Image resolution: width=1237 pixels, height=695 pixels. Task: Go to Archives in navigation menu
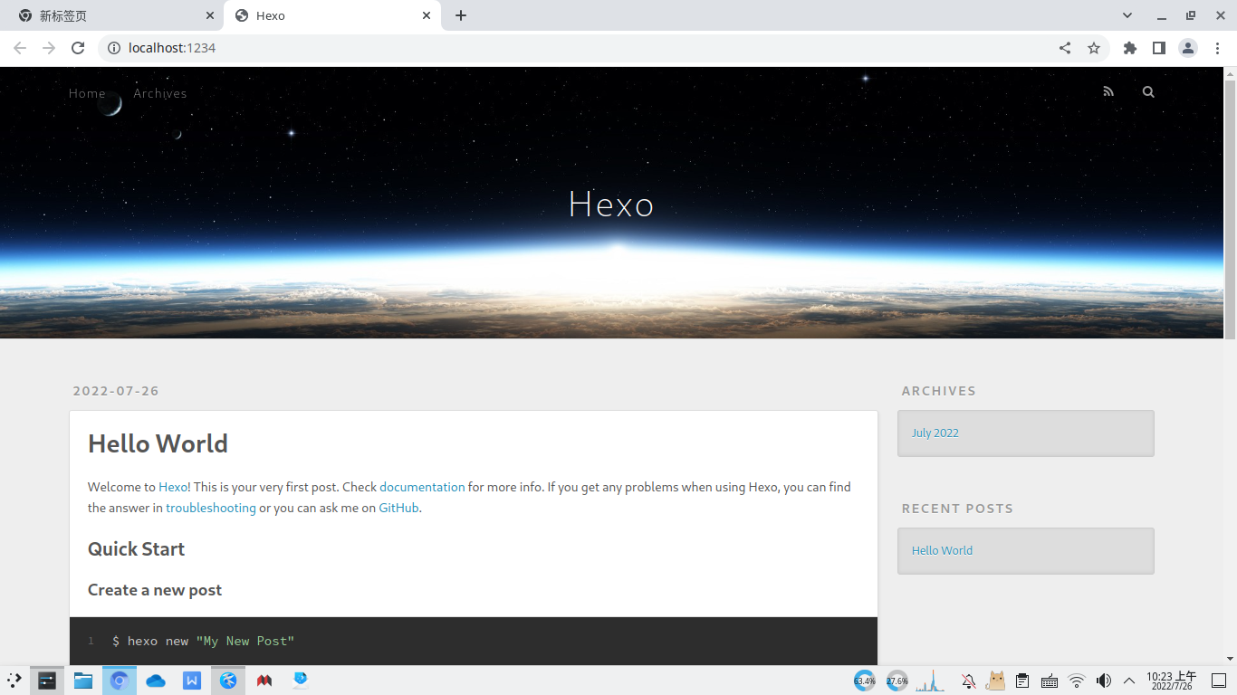(x=160, y=93)
